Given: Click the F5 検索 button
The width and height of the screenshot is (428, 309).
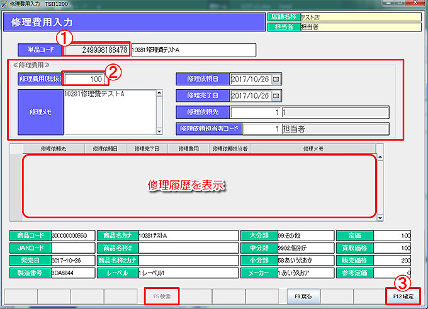Looking at the screenshot, I should coord(162,295).
